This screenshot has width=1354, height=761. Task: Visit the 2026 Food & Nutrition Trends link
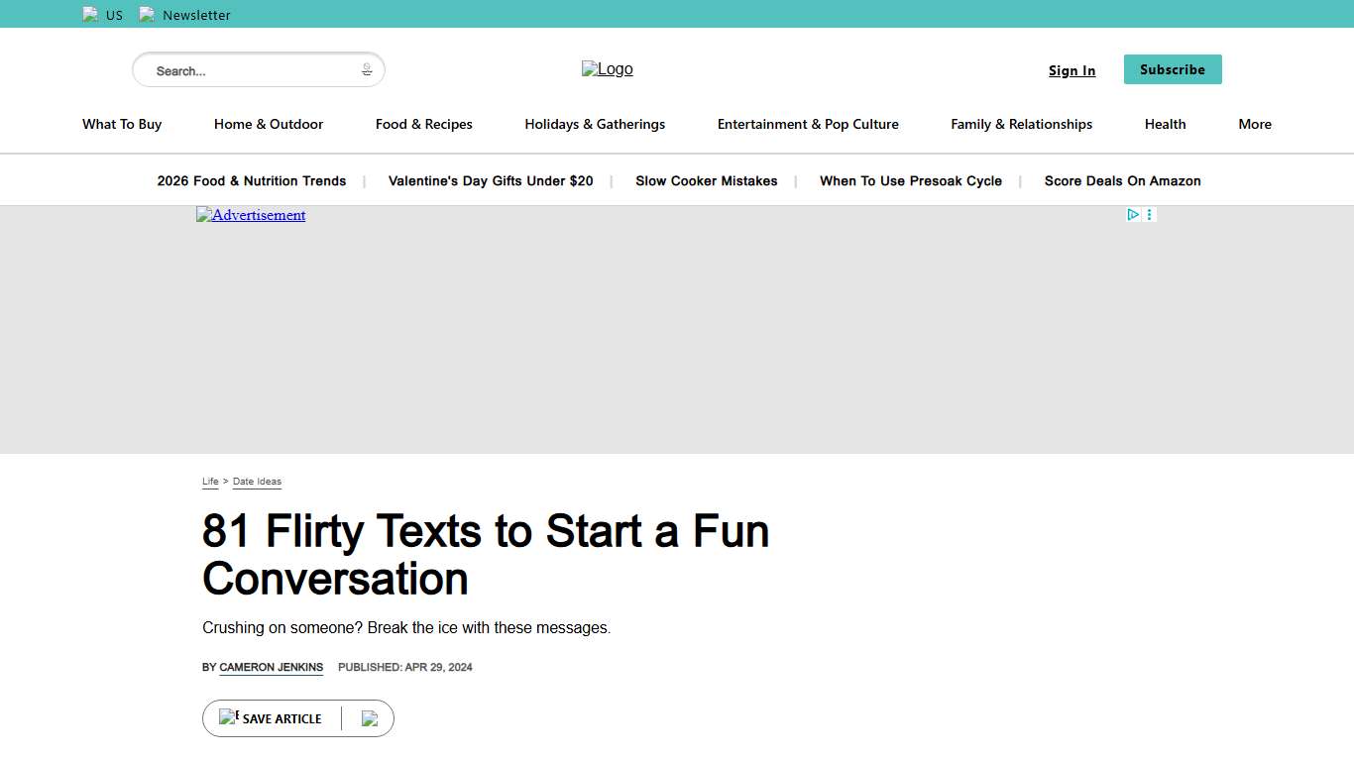point(251,180)
